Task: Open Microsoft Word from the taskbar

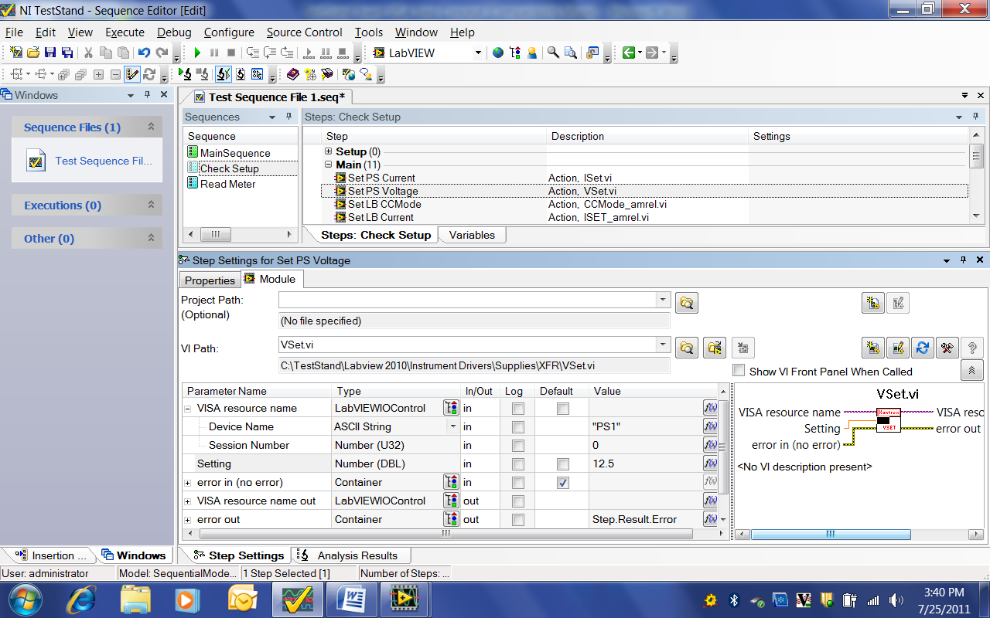Action: coord(350,599)
